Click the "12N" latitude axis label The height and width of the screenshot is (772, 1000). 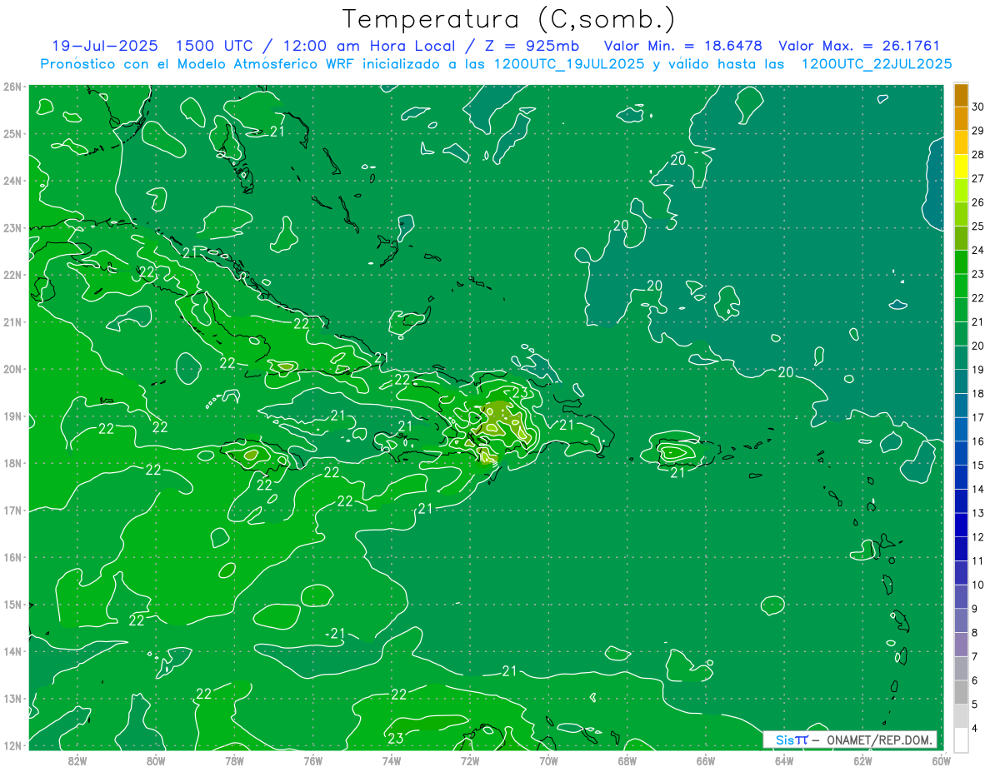pyautogui.click(x=12, y=745)
